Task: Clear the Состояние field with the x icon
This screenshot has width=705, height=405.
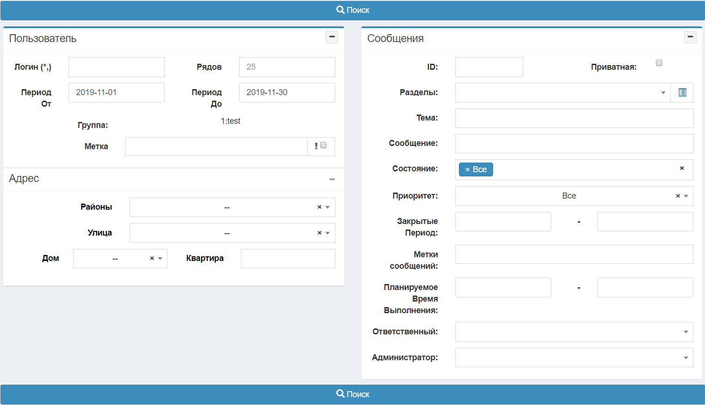Action: click(681, 168)
